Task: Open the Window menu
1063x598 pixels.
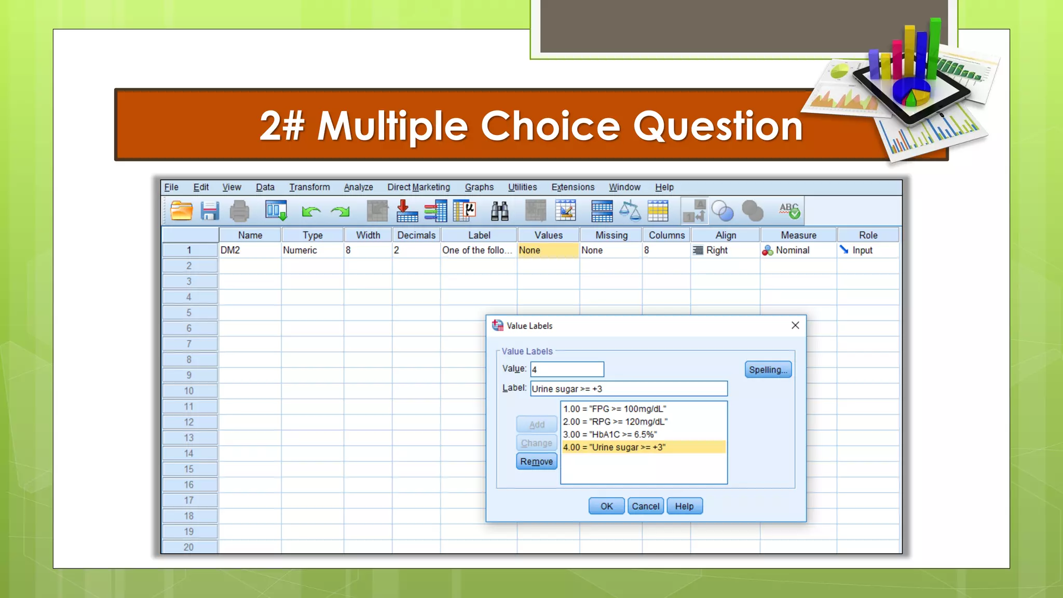Action: (x=624, y=187)
